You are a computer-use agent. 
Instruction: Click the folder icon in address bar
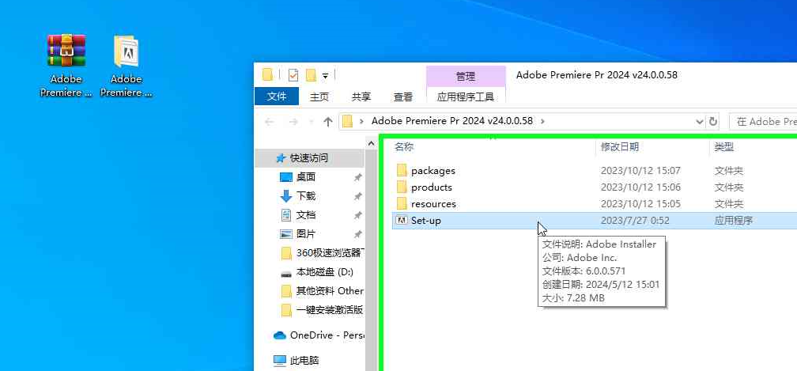click(347, 122)
